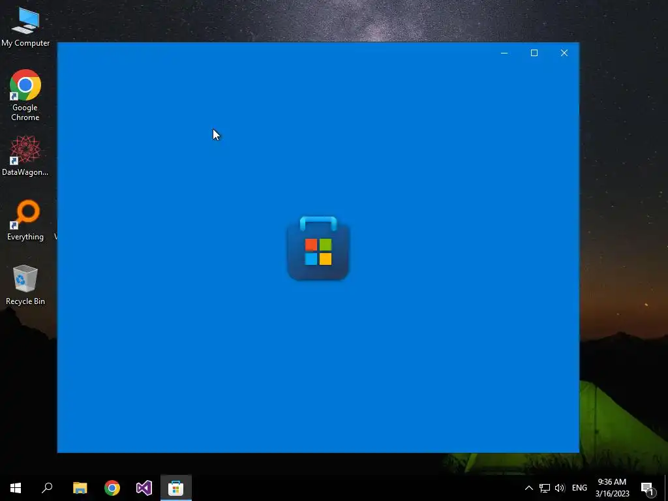
Task: Open the Action Center notifications icon
Action: point(648,488)
